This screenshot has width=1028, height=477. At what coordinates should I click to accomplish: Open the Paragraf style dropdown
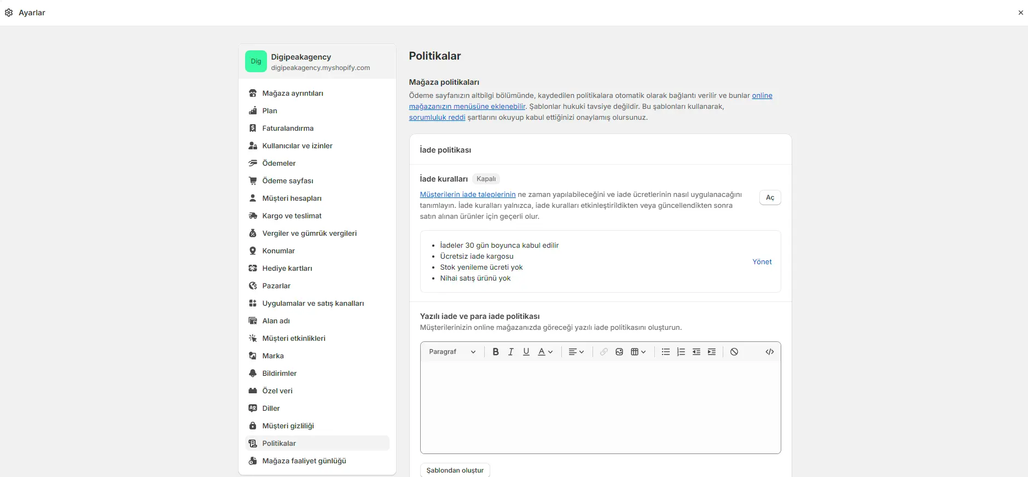click(x=452, y=352)
